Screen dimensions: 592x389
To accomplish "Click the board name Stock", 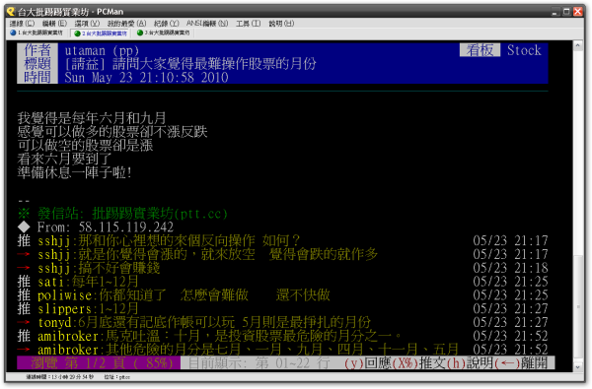I will click(524, 50).
